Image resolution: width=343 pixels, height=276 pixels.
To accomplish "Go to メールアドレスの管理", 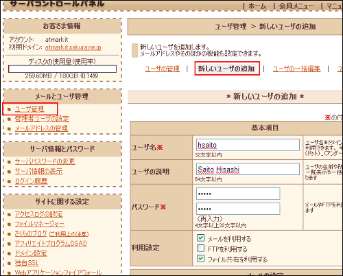I will [x=41, y=128].
